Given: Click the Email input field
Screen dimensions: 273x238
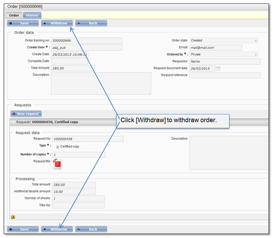Looking at the screenshot, I should click(x=216, y=48).
